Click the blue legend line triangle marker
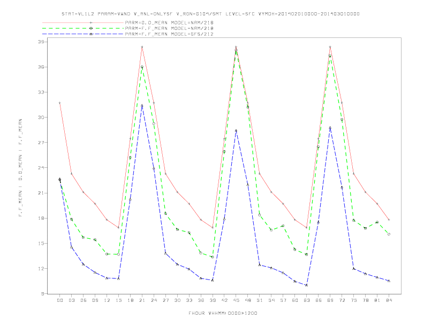 (x=91, y=34)
